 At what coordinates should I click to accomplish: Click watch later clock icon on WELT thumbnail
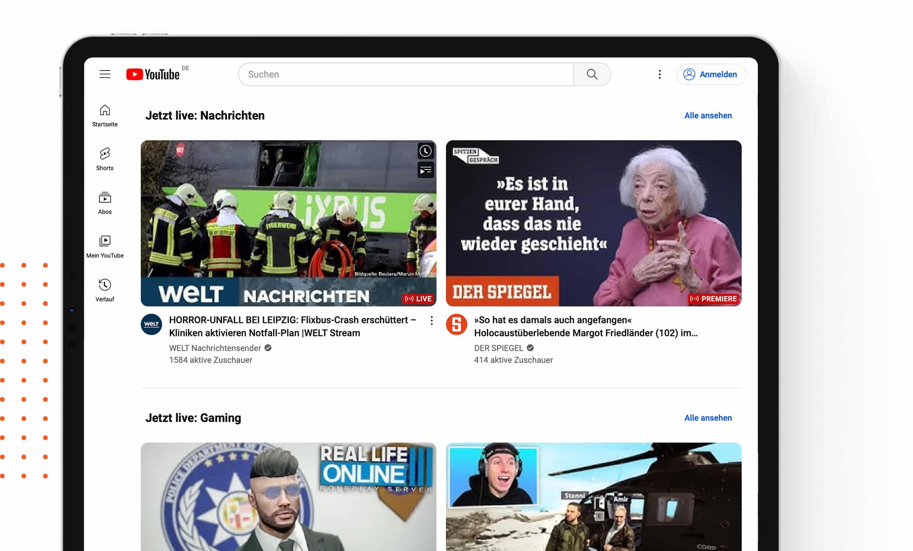click(425, 151)
